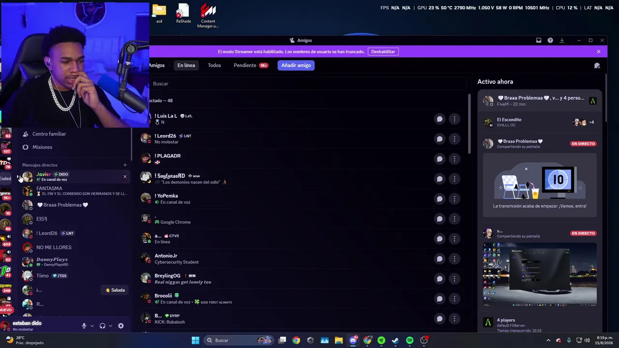The image size is (619, 348).
Task: Message ! SoyLucasRD via chat icon
Action: pos(440,179)
